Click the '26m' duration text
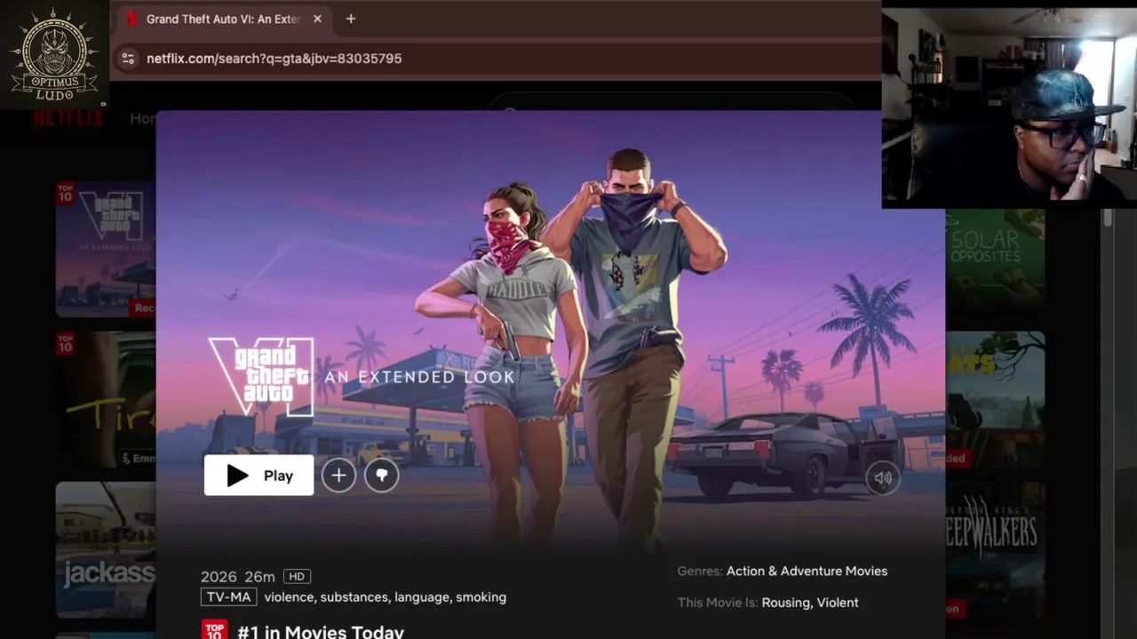Image resolution: width=1137 pixels, height=639 pixels. 260,577
